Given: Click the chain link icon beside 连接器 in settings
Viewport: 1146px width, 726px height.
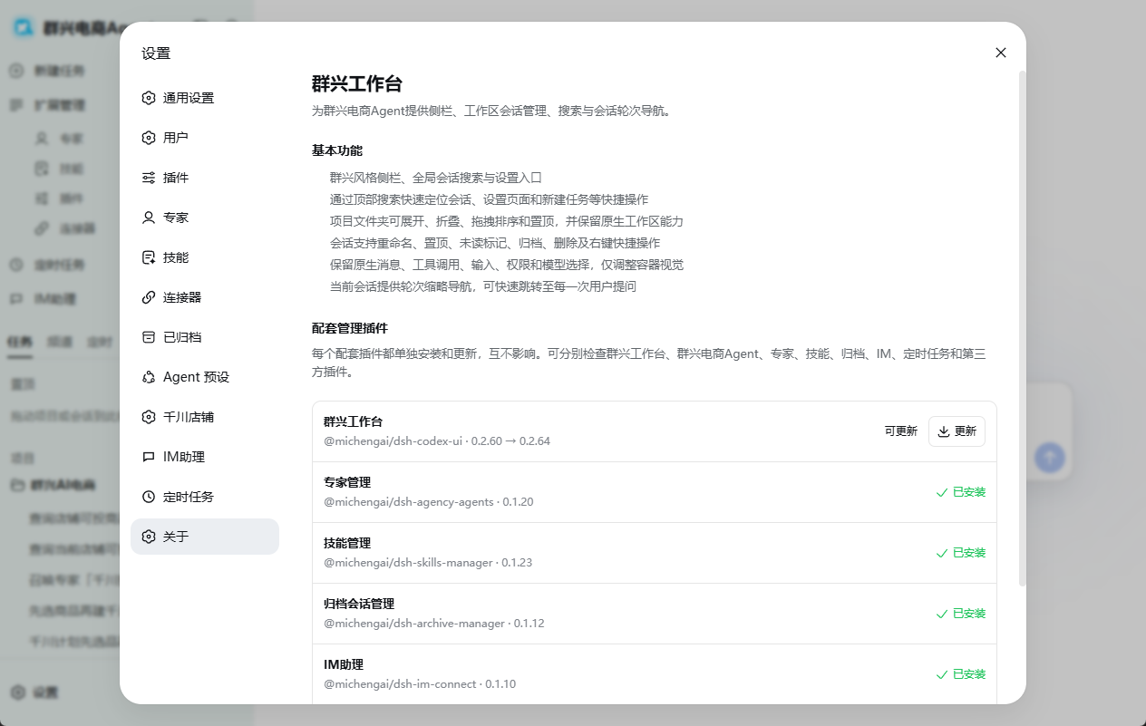Looking at the screenshot, I should pos(149,297).
